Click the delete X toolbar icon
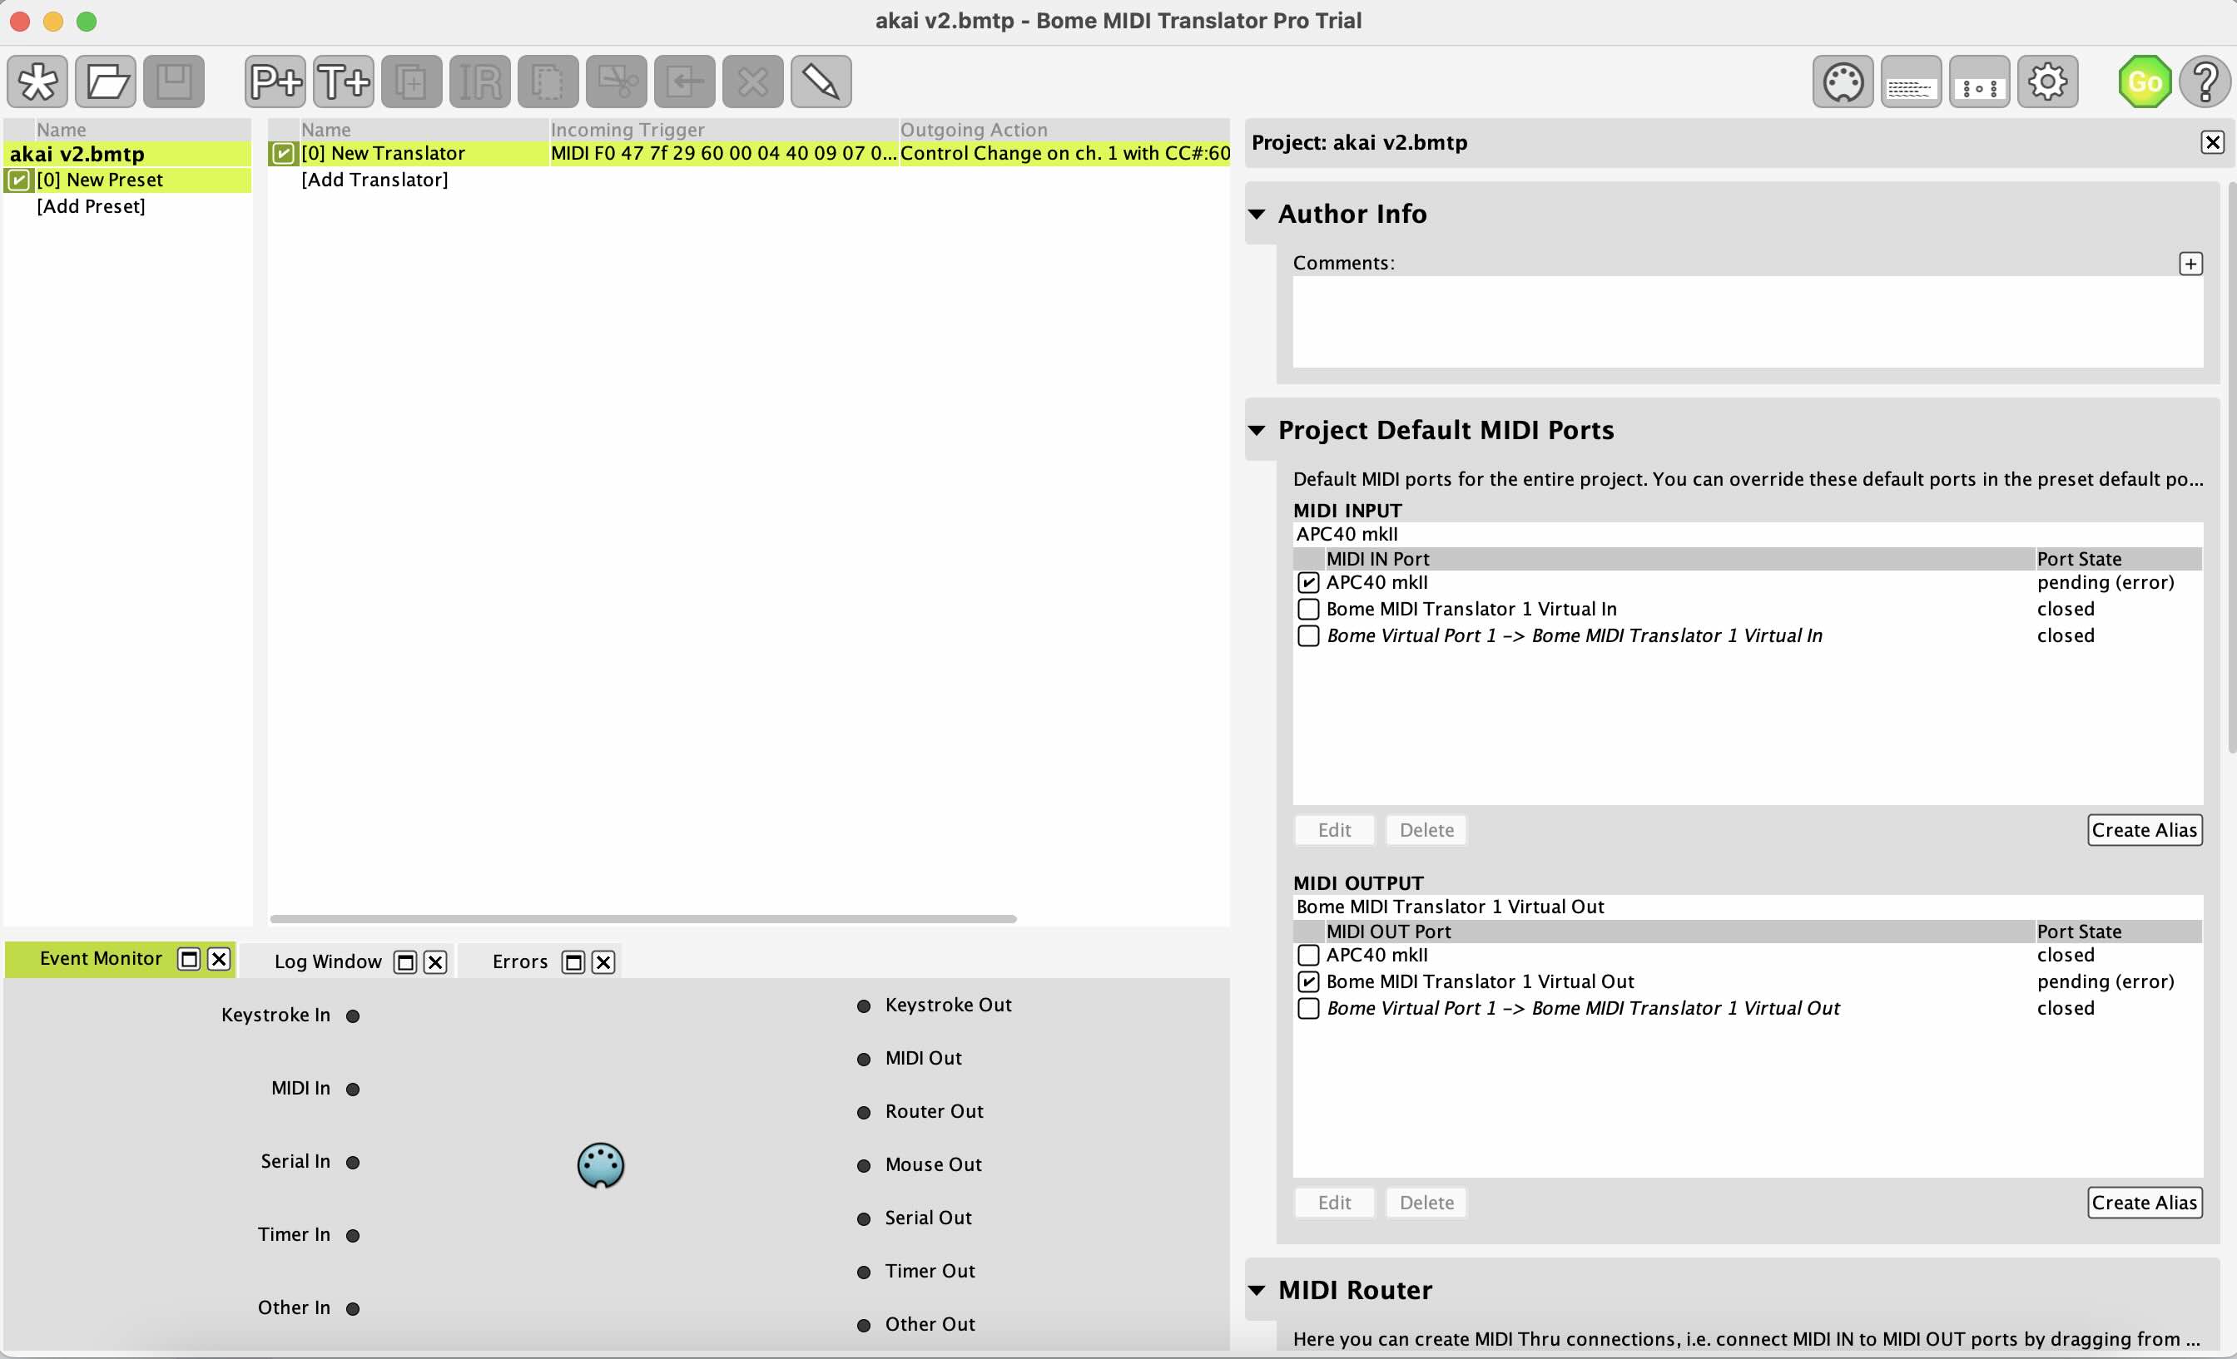2237x1359 pixels. [751, 82]
